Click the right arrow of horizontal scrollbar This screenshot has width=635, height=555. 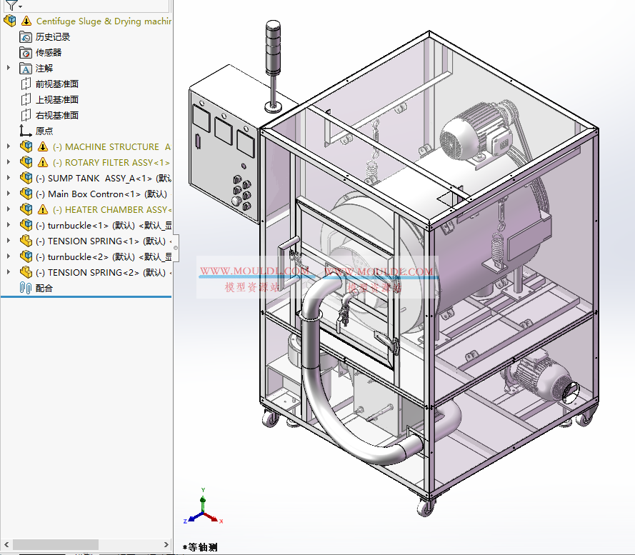click(167, 544)
